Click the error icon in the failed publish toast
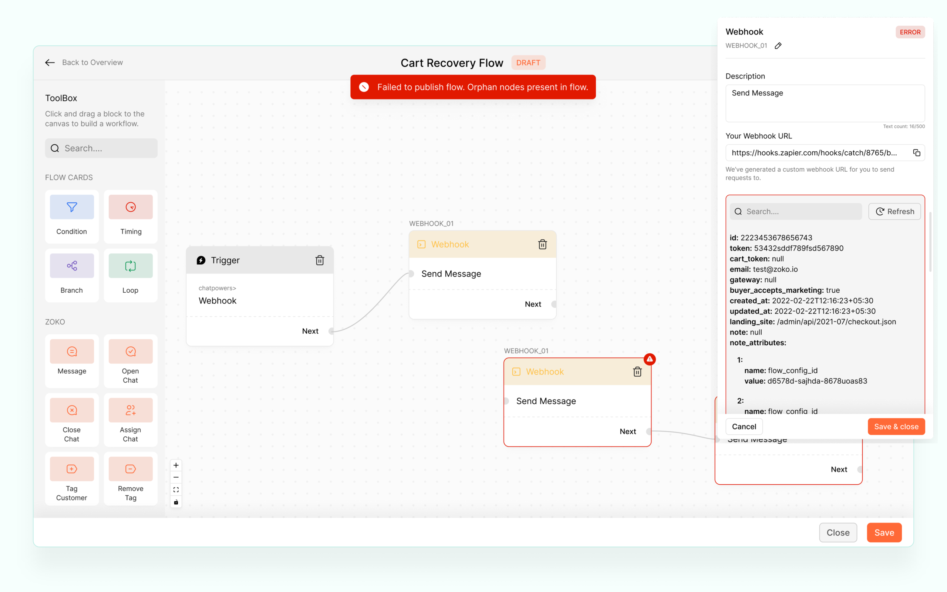Viewport: 947px width, 592px height. click(364, 87)
